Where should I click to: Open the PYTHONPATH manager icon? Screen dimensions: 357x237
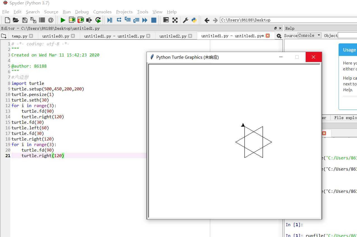point(194,20)
